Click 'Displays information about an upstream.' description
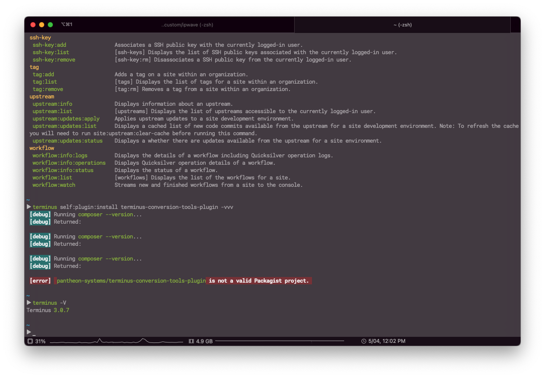This screenshot has width=545, height=378. pyautogui.click(x=174, y=104)
